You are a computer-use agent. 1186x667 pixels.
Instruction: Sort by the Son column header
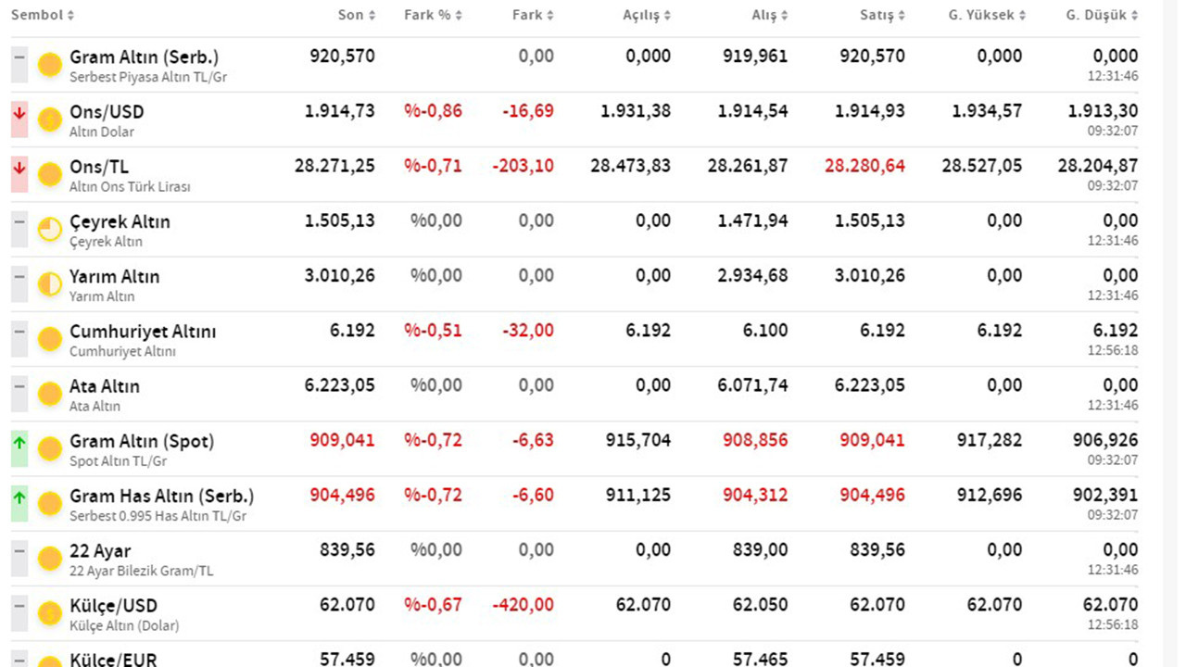click(x=357, y=15)
